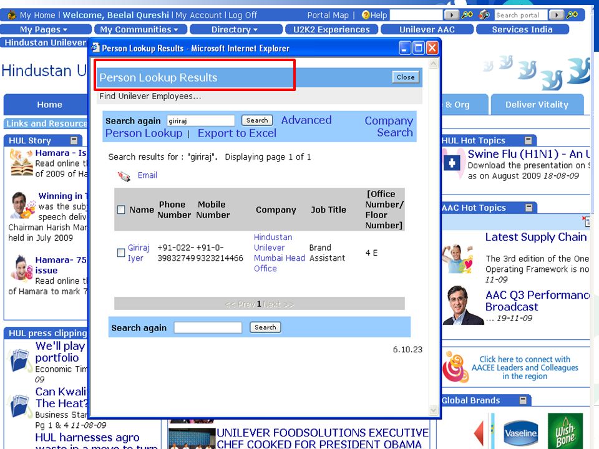Click the bottom Search again Search button
The image size is (599, 449).
(x=265, y=327)
